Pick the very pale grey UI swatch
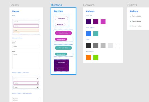 [x=110, y=46]
